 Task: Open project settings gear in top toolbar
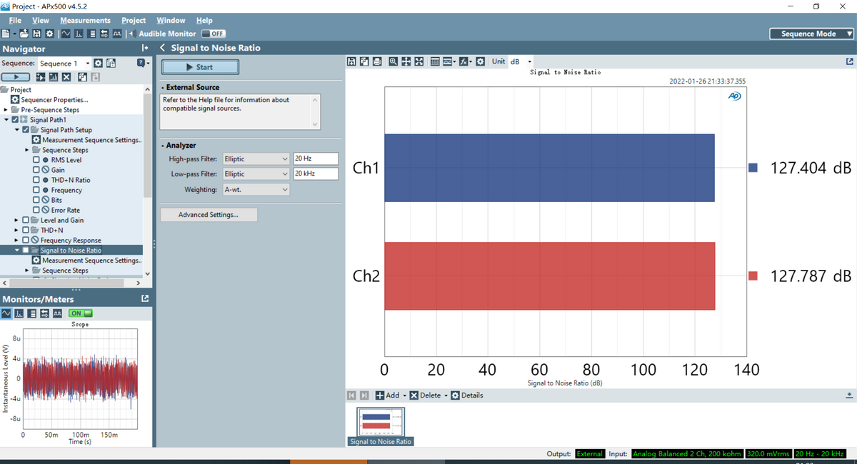coord(49,34)
